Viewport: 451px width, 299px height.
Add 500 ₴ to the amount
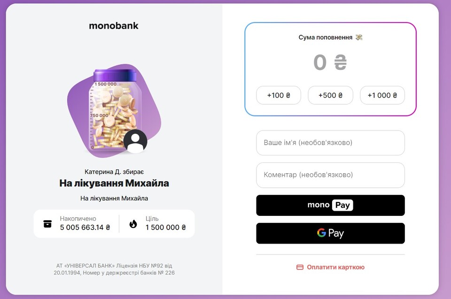[x=330, y=95]
